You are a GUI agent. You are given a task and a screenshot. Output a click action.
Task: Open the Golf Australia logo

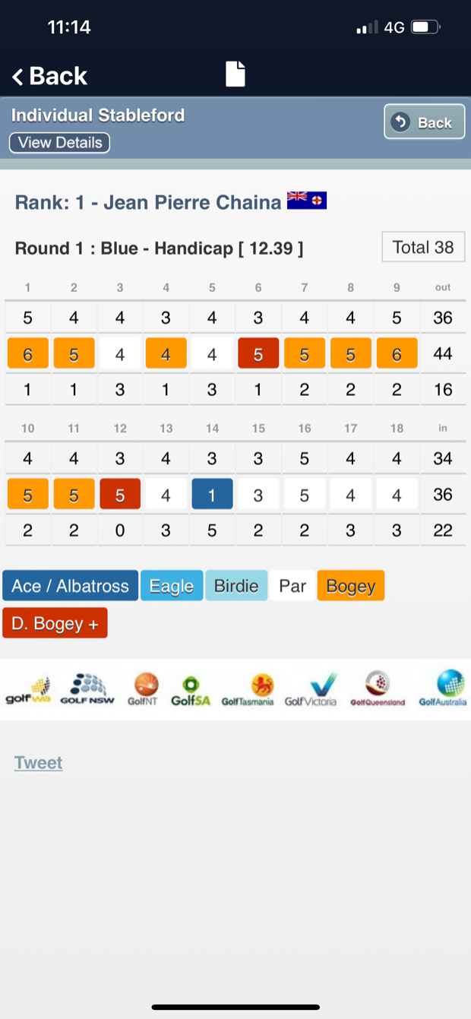click(444, 688)
